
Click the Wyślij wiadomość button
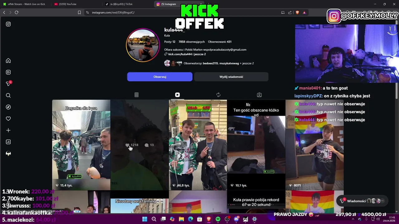(231, 77)
